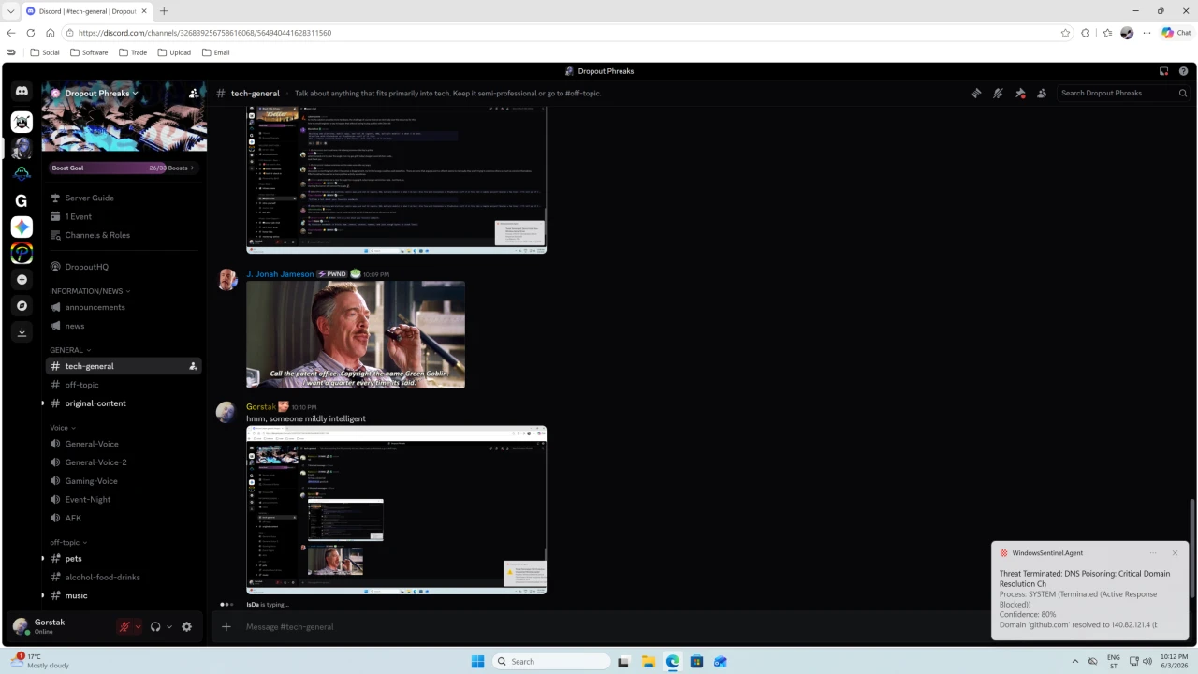Join the General-Voice channel
Screen dimensions: 1198x674
point(124,444)
